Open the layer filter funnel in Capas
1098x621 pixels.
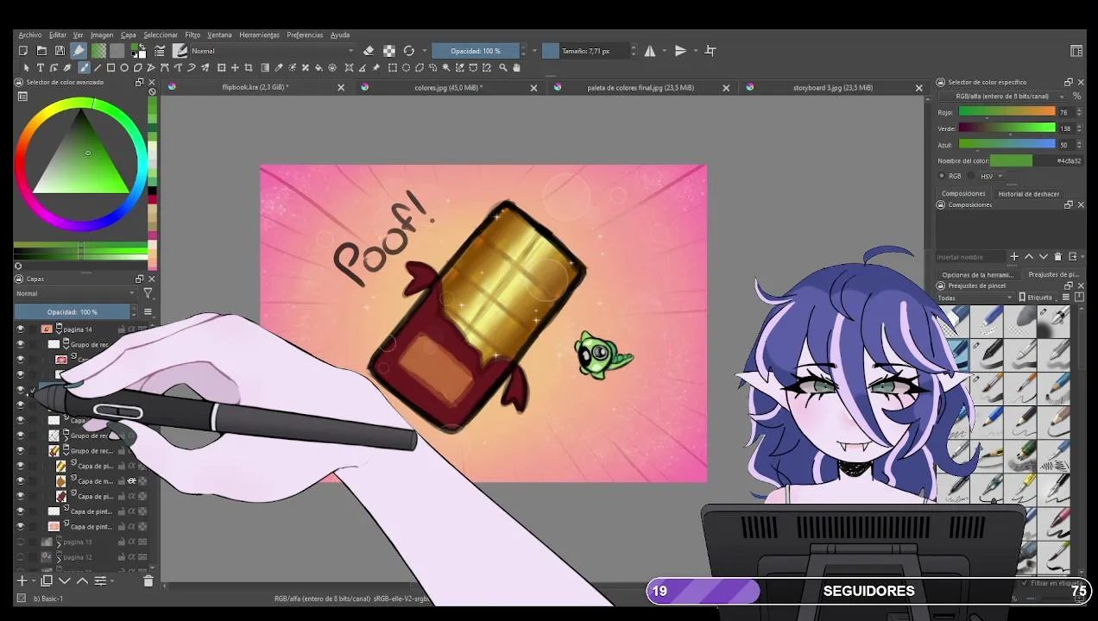(x=148, y=293)
